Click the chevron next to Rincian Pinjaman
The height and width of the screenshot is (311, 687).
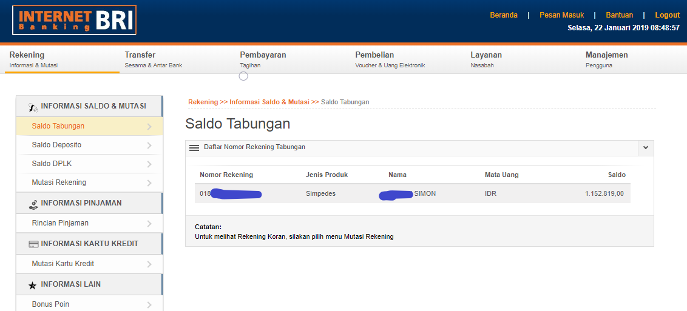click(x=149, y=224)
